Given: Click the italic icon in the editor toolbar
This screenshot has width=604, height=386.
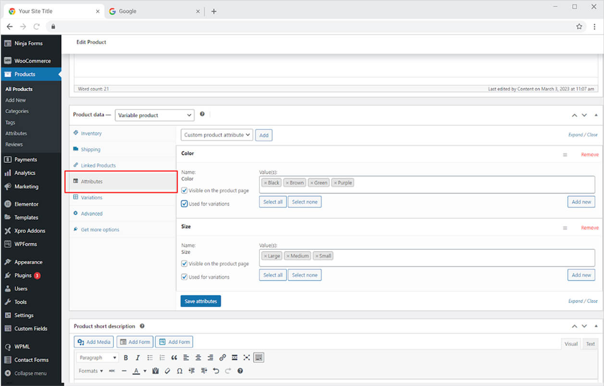Looking at the screenshot, I should coord(137,358).
